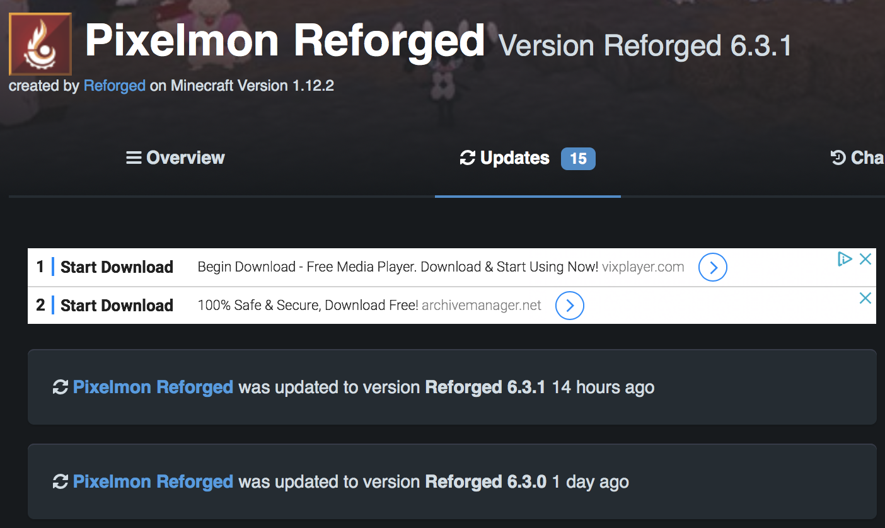Click the 'Minecraft Version 1.12.2' text
Viewport: 885px width, 528px height.
252,86
